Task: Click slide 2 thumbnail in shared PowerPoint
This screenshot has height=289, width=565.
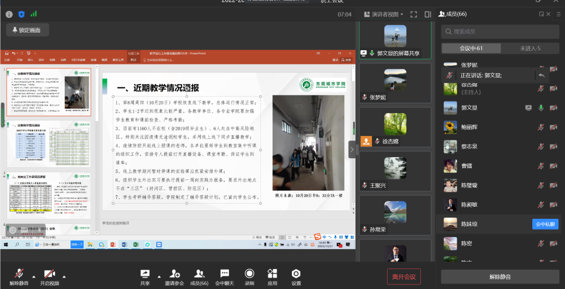Action: coord(49,145)
